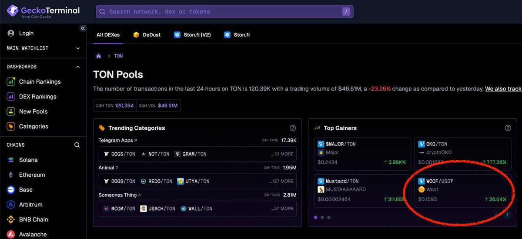Expand the Main Watchlist dropdown chevron
Viewport: 522px width, 239px height.
point(78,48)
